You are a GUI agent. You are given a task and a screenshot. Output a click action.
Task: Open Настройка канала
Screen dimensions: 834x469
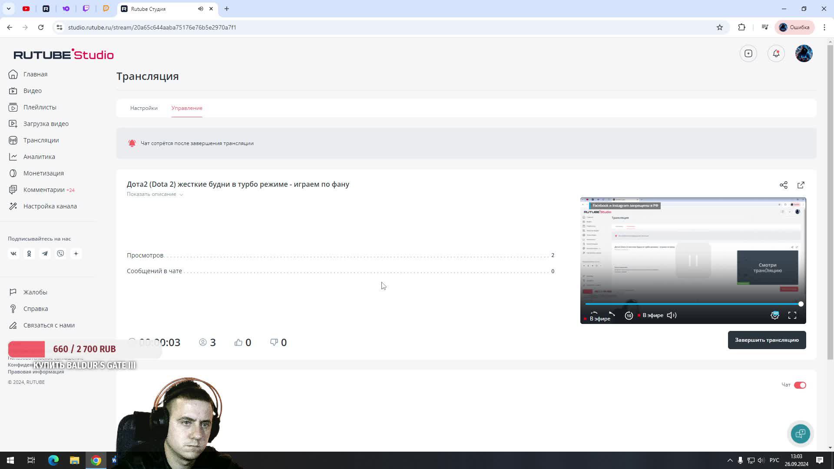click(43, 206)
